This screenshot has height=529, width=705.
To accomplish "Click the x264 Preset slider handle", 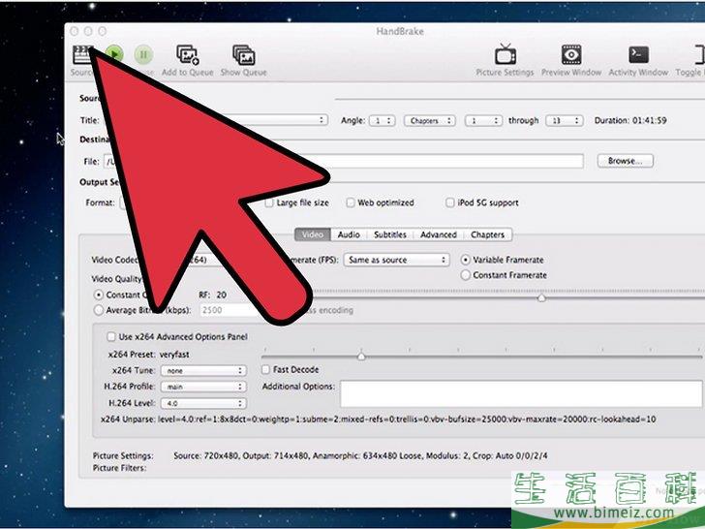I will click(x=361, y=357).
